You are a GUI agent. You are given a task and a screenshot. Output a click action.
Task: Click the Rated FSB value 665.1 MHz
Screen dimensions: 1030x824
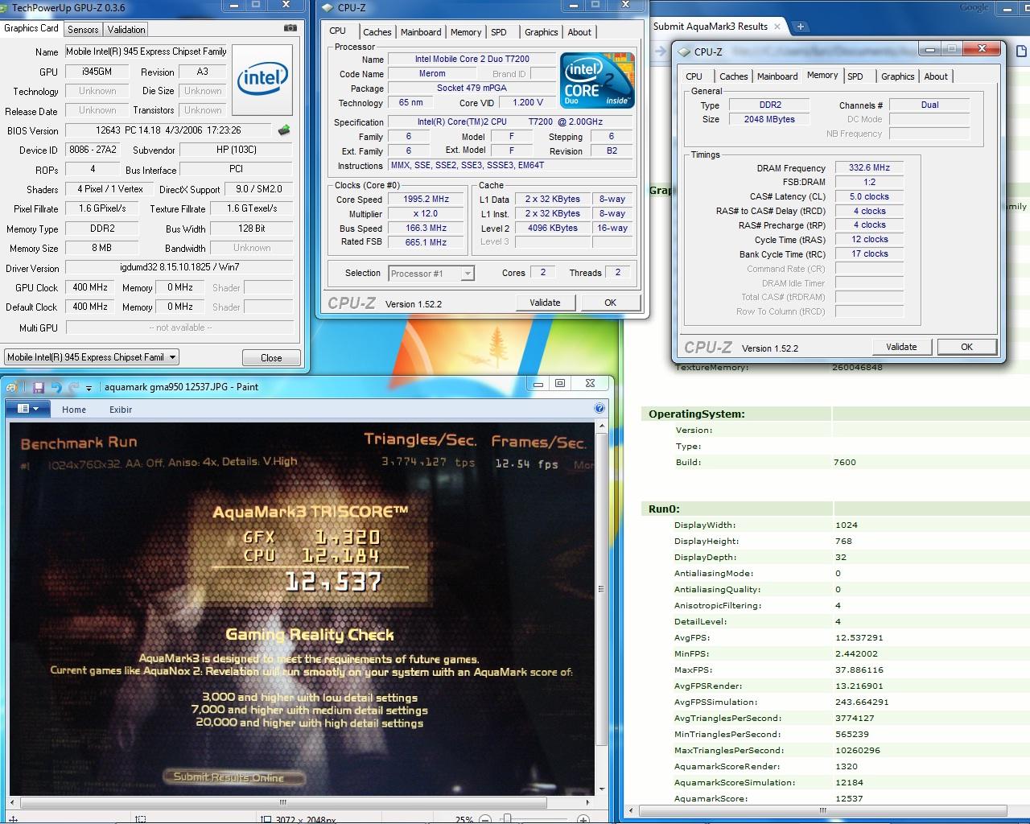click(x=426, y=242)
